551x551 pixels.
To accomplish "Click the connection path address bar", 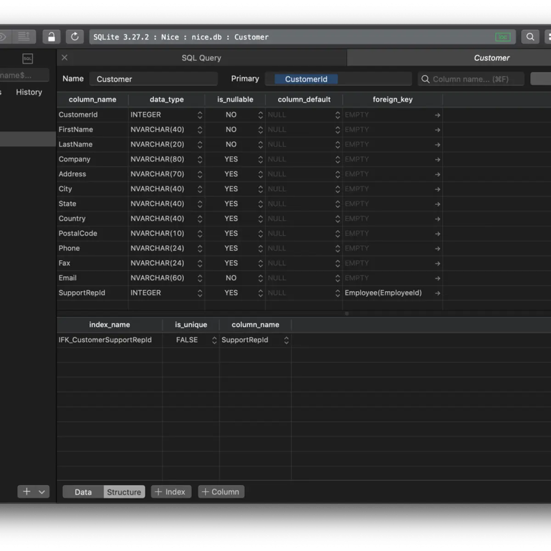I will tap(302, 37).
